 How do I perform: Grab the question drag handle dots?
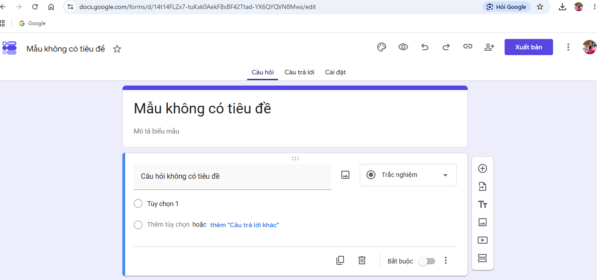pos(295,158)
